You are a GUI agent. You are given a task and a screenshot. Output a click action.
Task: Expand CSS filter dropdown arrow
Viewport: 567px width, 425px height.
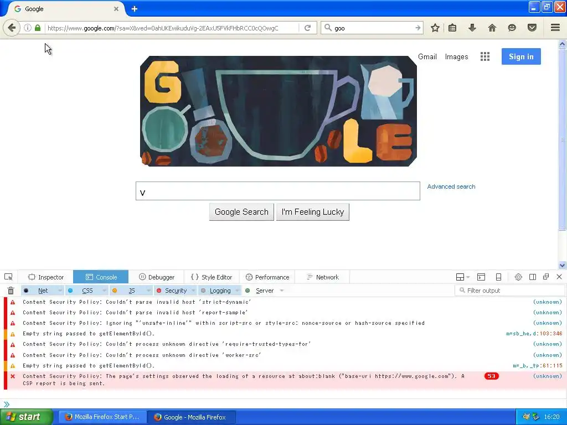click(x=104, y=291)
